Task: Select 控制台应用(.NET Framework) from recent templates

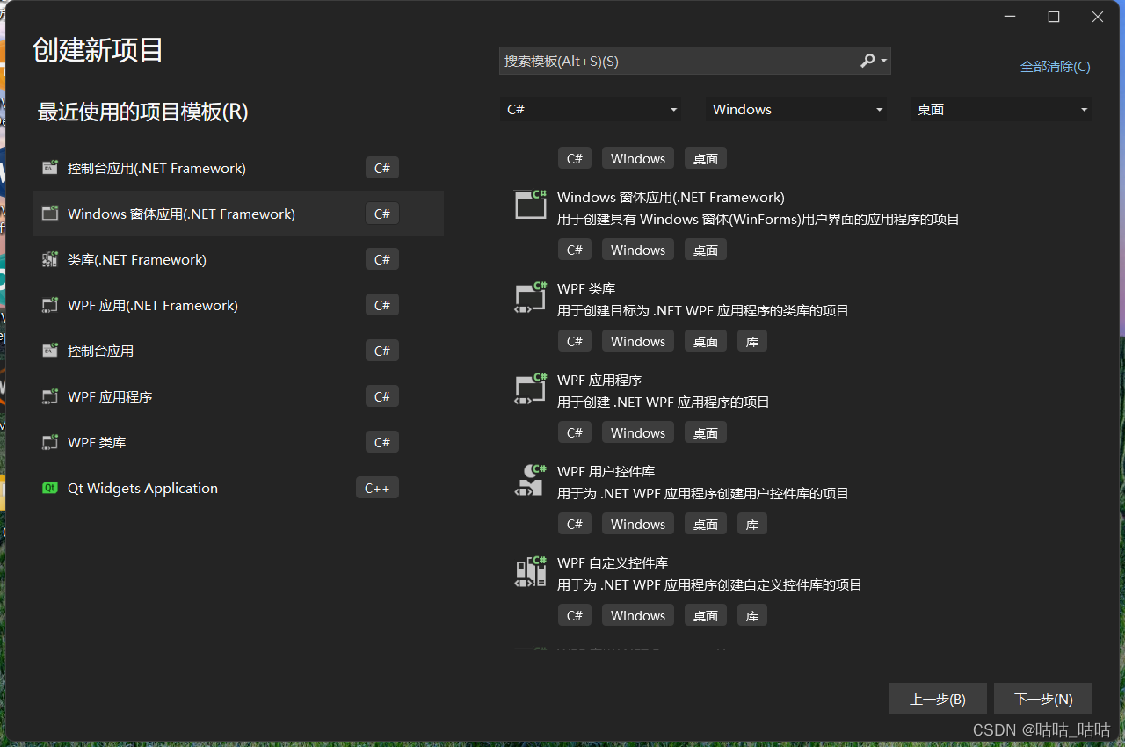Action: click(238, 168)
